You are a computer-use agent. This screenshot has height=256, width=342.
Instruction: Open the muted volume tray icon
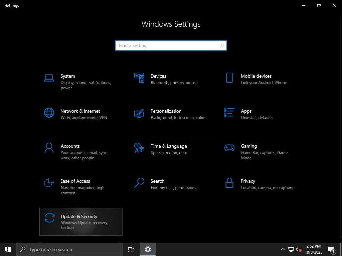pyautogui.click(x=299, y=249)
